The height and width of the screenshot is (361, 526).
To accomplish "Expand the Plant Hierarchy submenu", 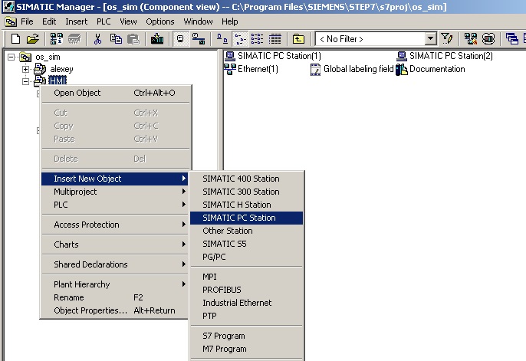I will 114,284.
